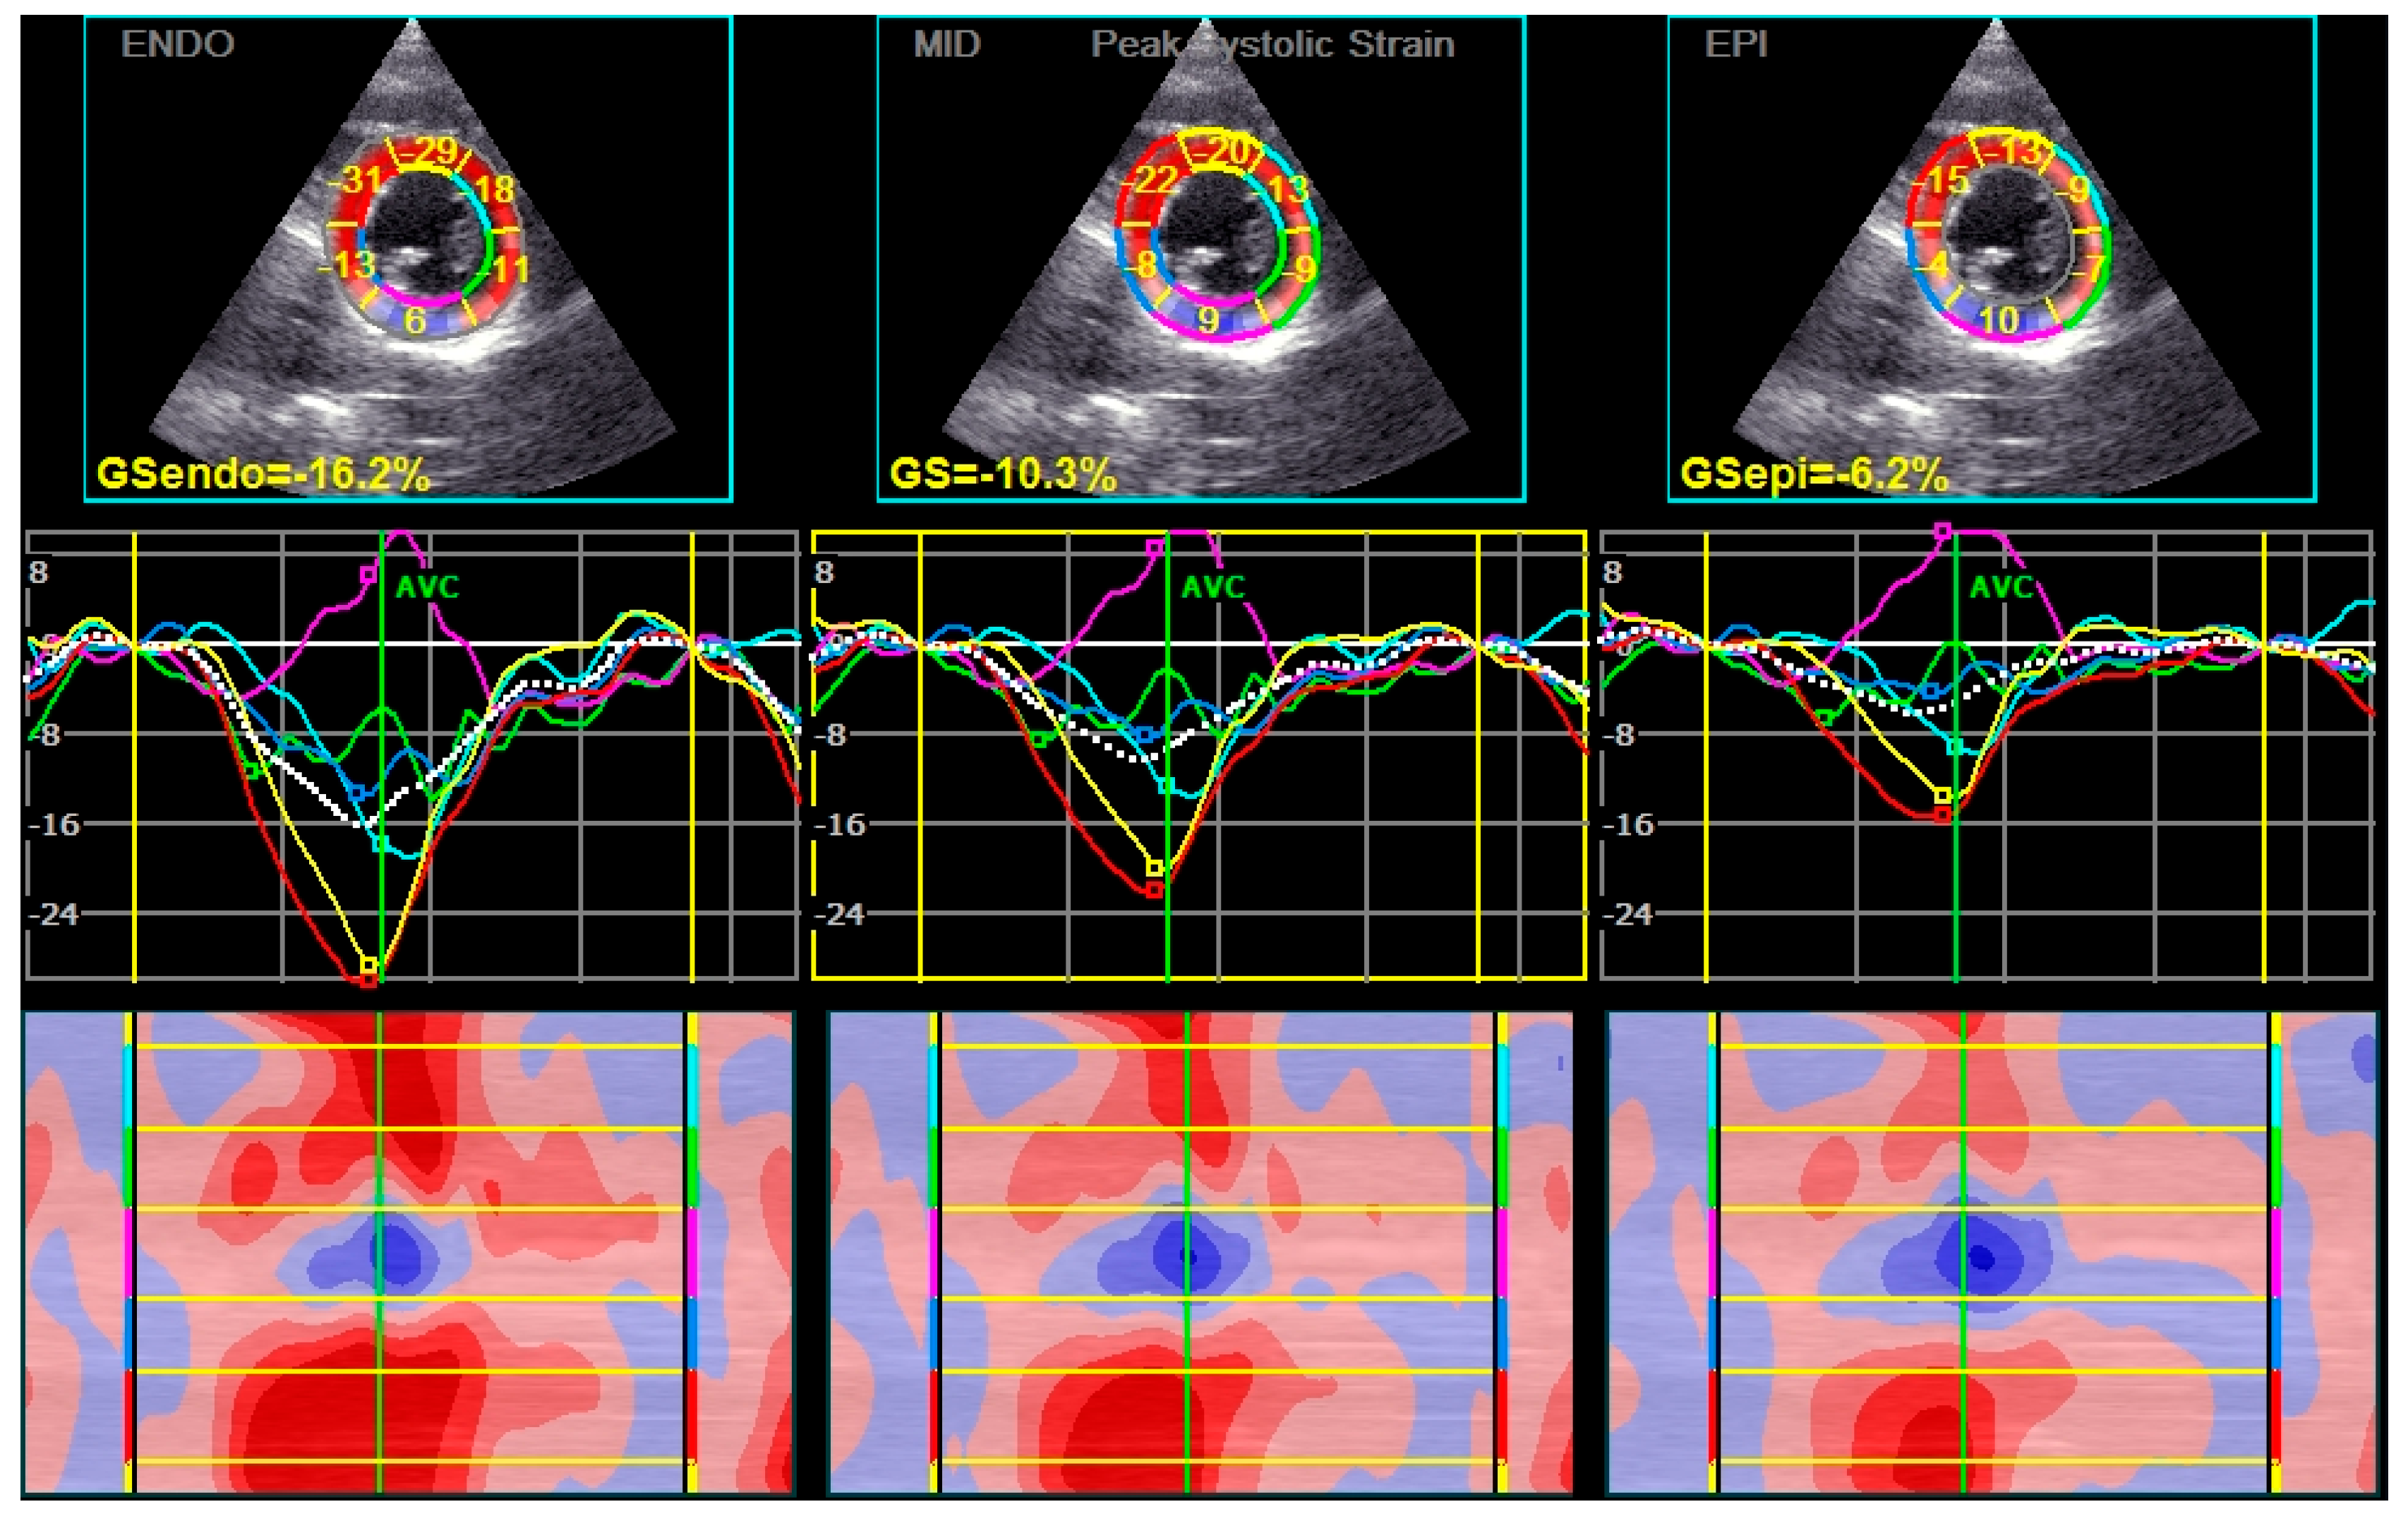Open the EPI short-axis view thumbnail

(1992, 260)
